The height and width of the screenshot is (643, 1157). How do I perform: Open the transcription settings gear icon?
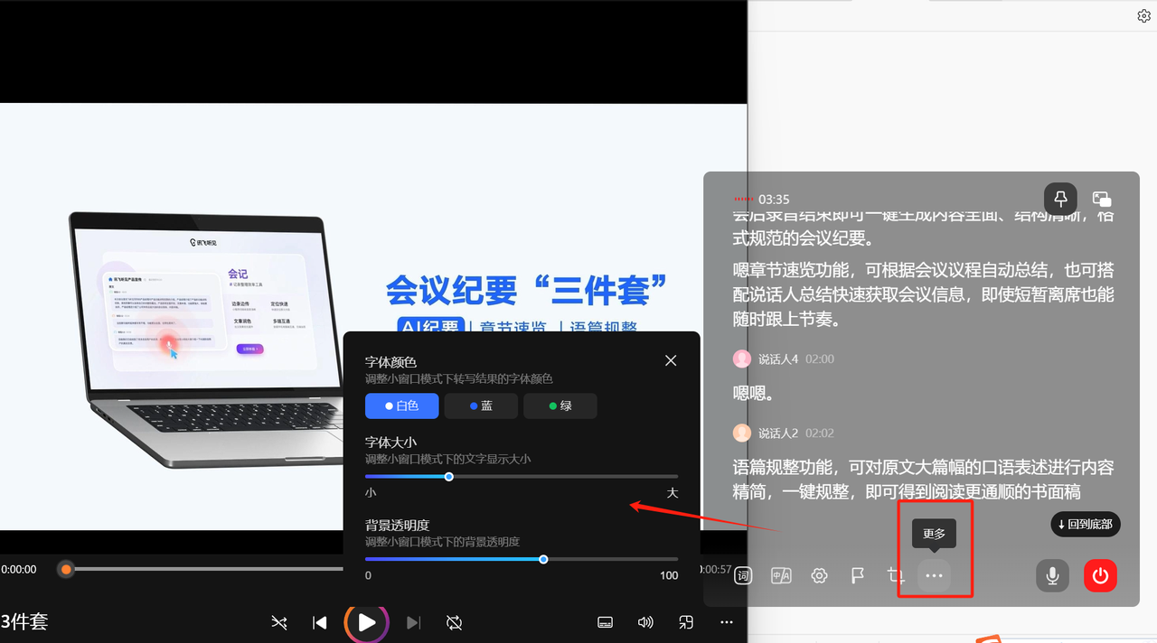click(x=819, y=576)
